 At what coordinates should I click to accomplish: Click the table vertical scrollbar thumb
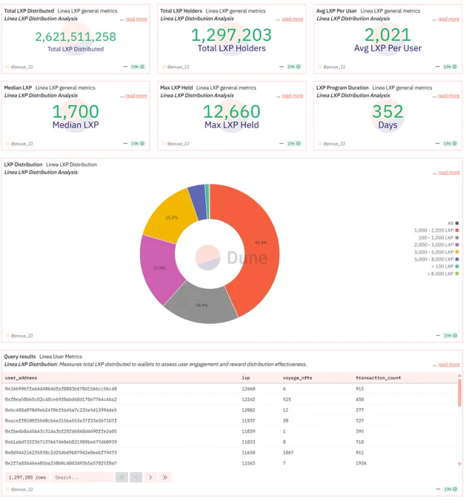click(459, 393)
